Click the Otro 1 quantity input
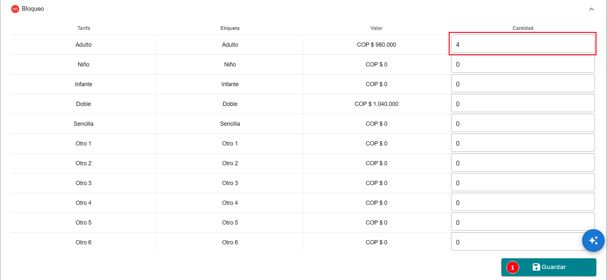Screen dimensions: 608x280 [522, 143]
